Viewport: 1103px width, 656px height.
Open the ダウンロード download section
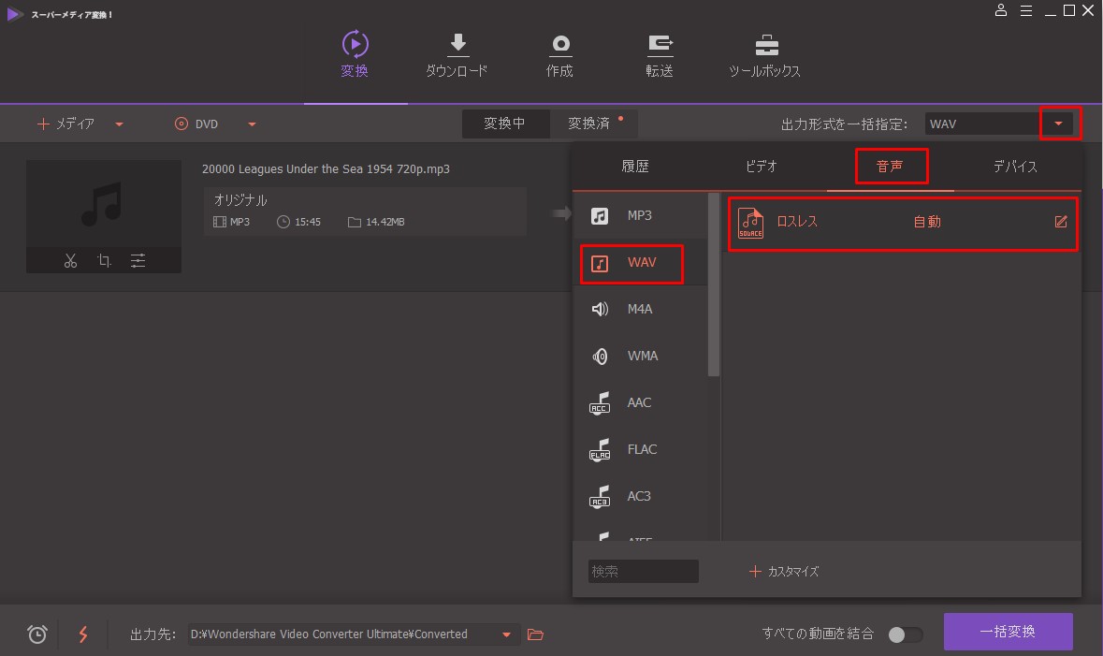pyautogui.click(x=457, y=55)
